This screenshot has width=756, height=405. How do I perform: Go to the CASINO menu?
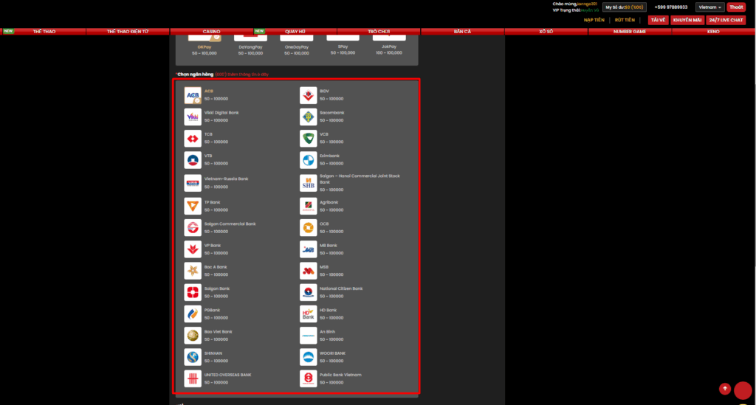point(211,31)
